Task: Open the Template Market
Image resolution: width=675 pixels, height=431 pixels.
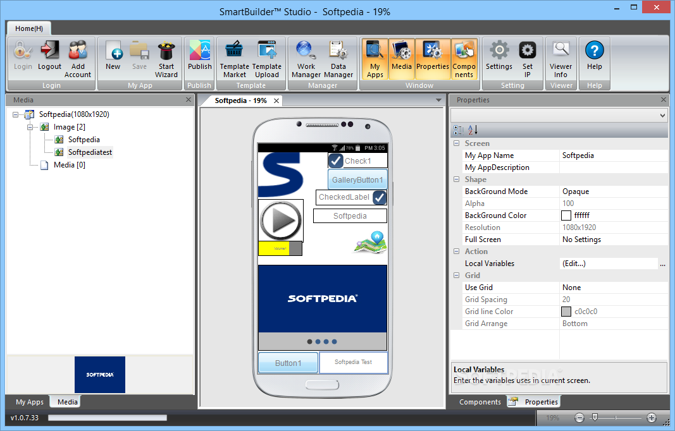Action: click(x=234, y=59)
